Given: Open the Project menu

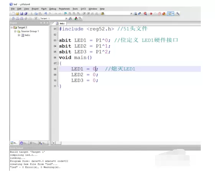Looking at the screenshot, I should [35, 9].
